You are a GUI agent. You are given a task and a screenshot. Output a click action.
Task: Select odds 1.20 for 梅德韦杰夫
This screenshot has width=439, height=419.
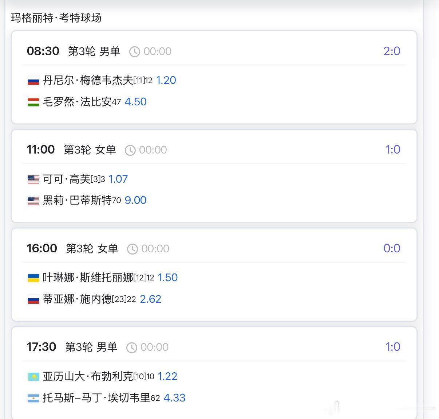coord(166,80)
